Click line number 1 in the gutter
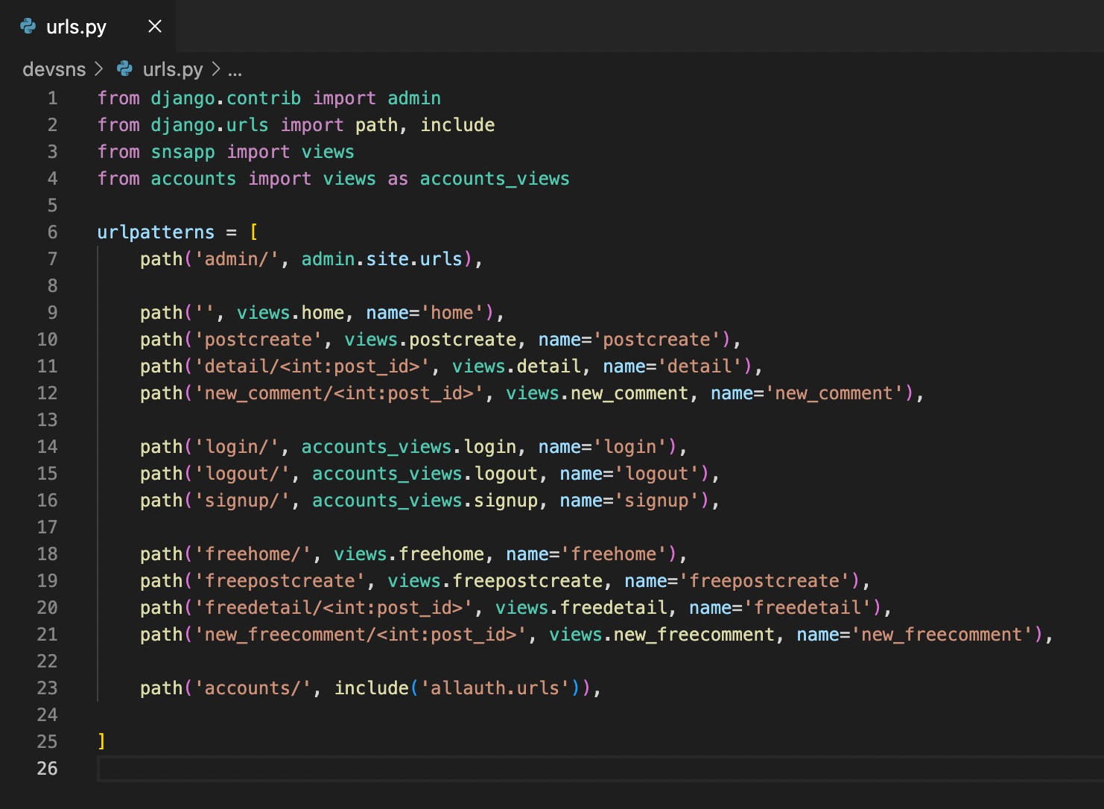 (x=52, y=98)
